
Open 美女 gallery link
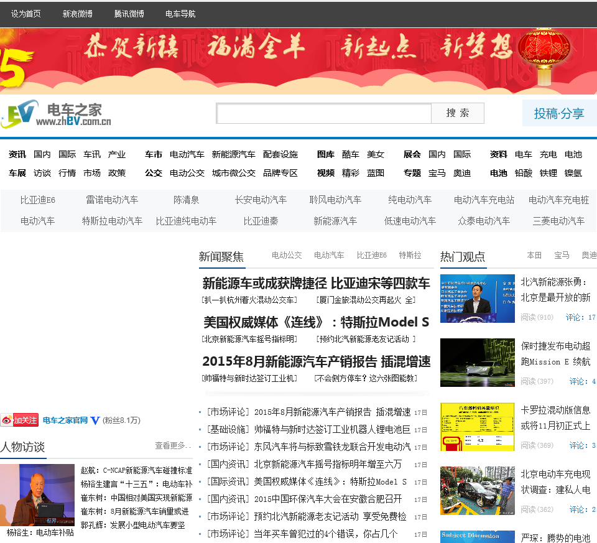tap(376, 154)
